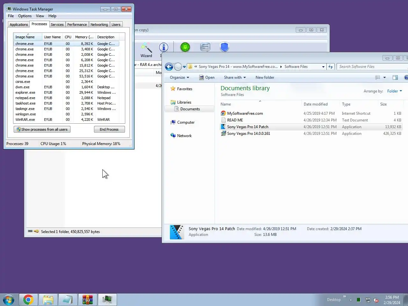Image resolution: width=408 pixels, height=306 pixels.
Task: Switch to the Performance tab
Action: (x=77, y=25)
